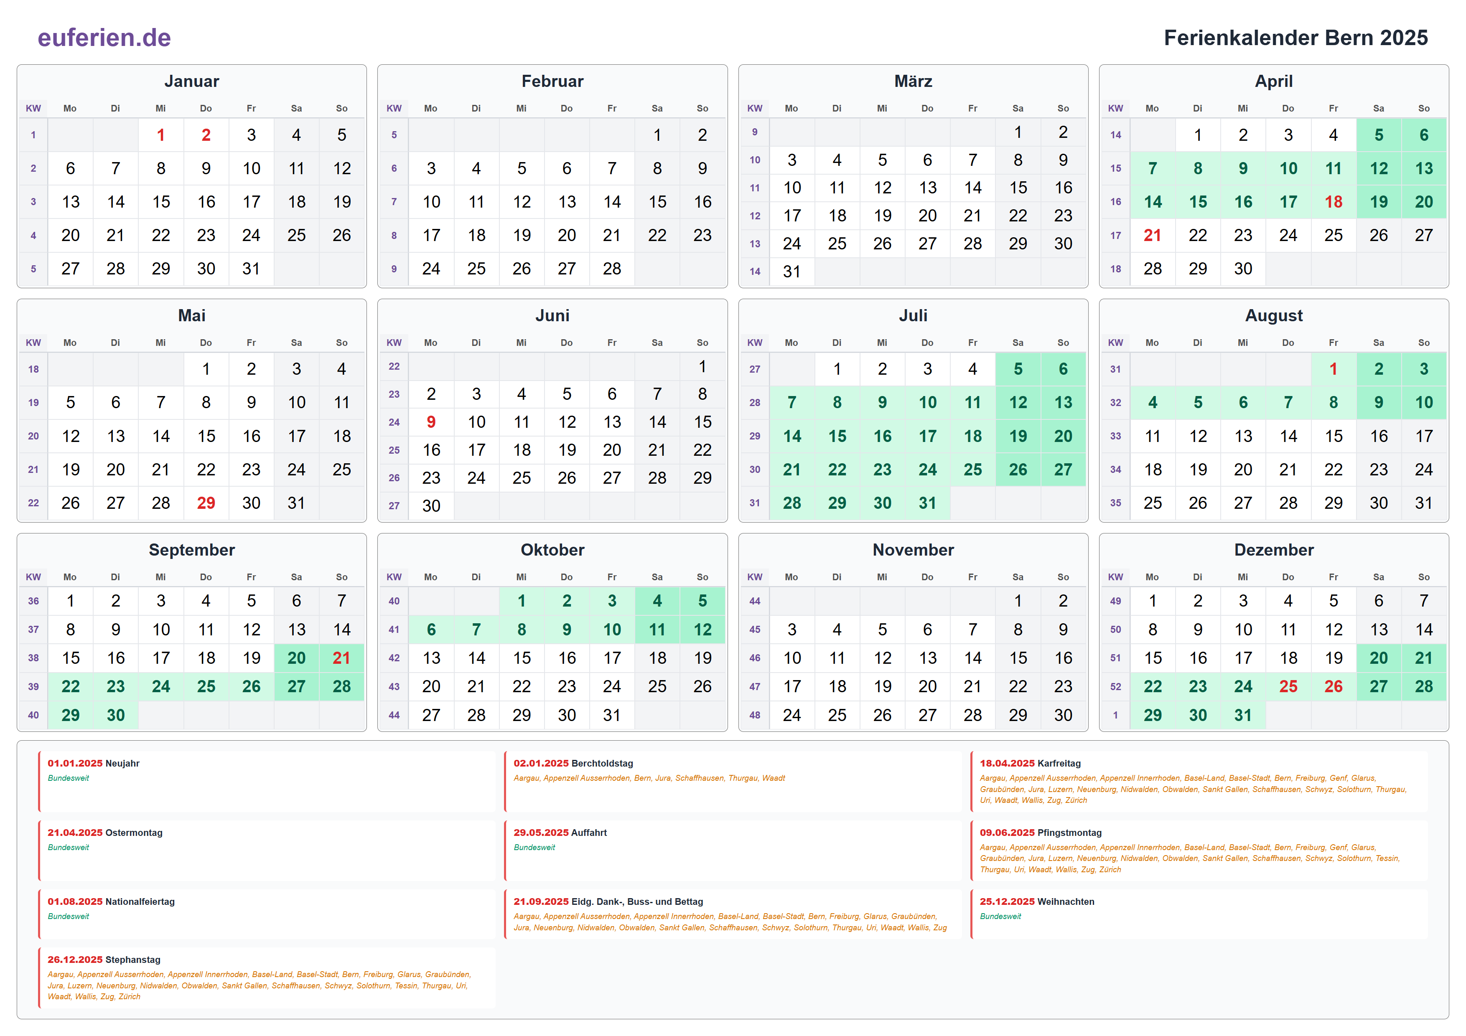1466x1036 pixels.
Task: Open the 21.04.2025 Ostermontag legend entry
Action: (x=267, y=850)
